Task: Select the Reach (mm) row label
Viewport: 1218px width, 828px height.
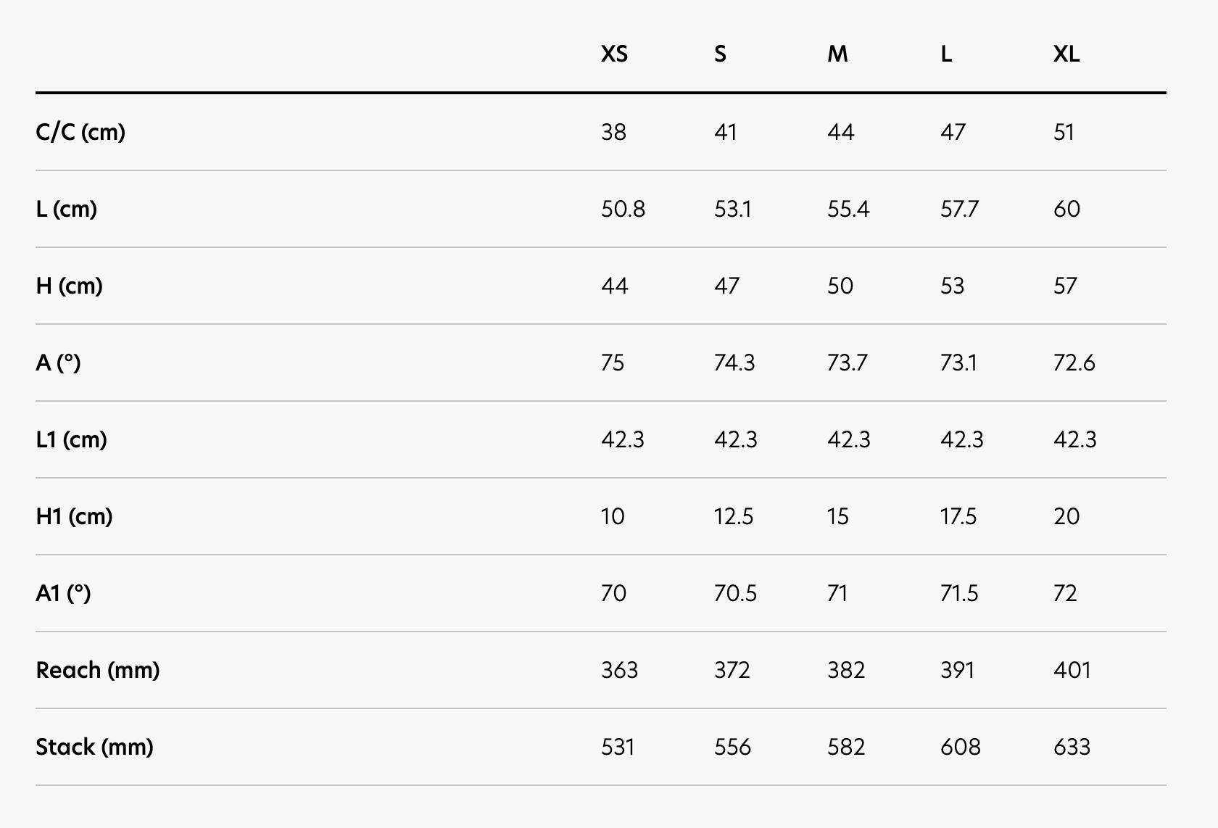Action: click(98, 670)
